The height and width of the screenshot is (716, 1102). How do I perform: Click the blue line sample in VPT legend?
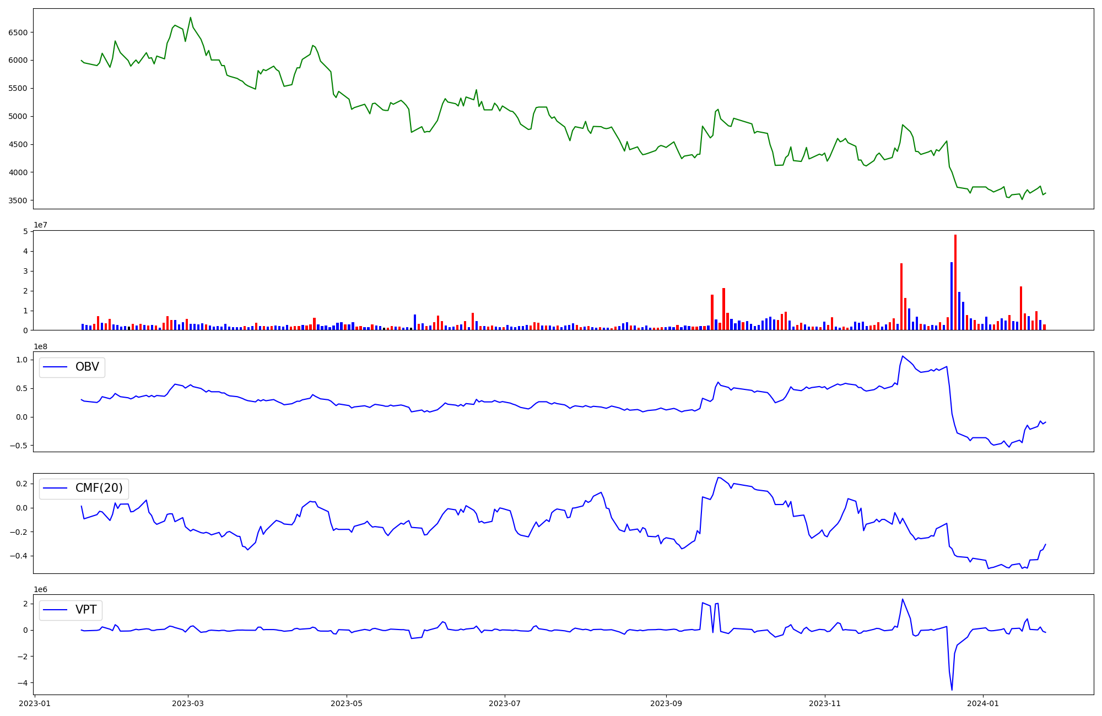(x=55, y=610)
